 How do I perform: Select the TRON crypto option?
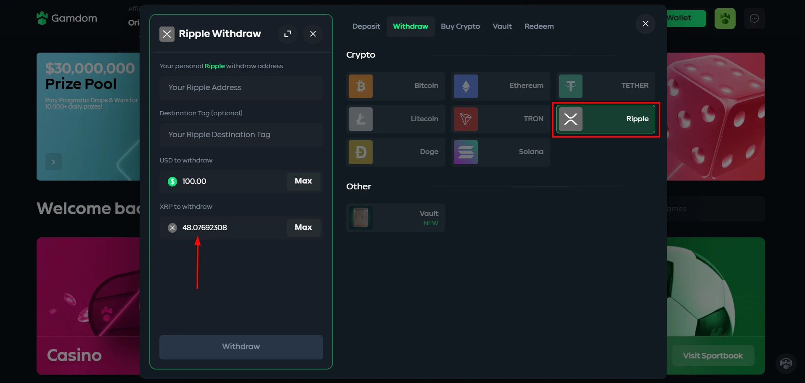500,119
